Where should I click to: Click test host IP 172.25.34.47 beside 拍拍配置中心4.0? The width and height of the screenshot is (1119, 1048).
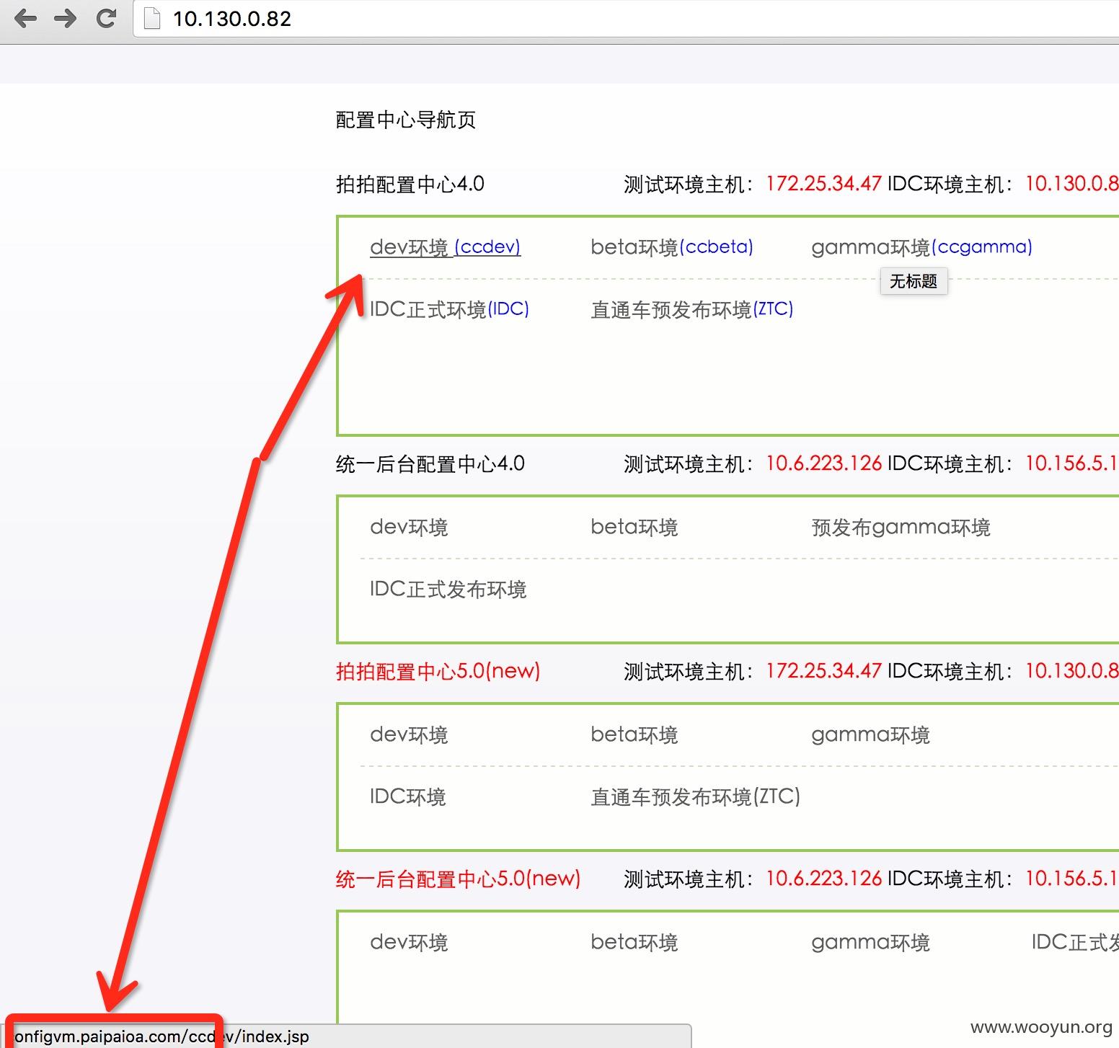click(823, 184)
